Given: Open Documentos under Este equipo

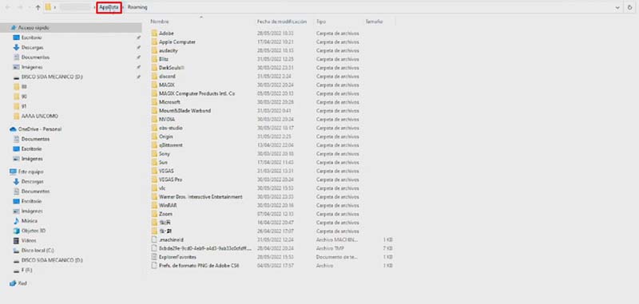Looking at the screenshot, I should coord(35,191).
